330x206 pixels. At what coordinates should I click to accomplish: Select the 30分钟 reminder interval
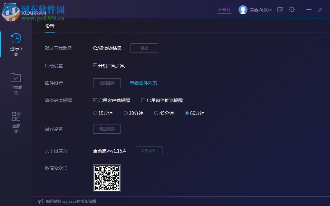(125, 113)
